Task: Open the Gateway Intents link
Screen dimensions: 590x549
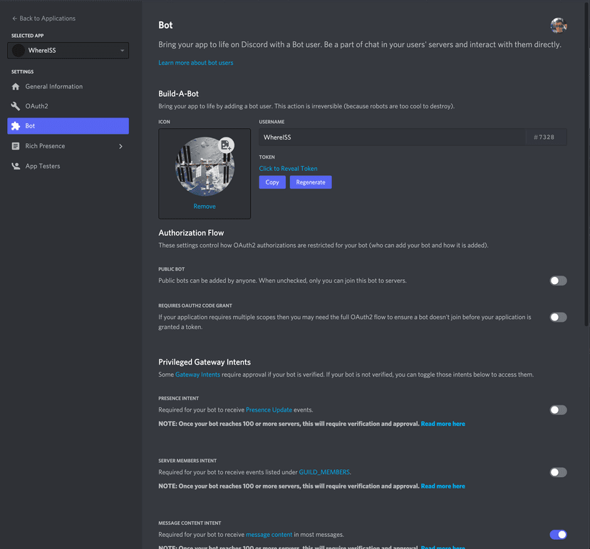Action: click(197, 375)
